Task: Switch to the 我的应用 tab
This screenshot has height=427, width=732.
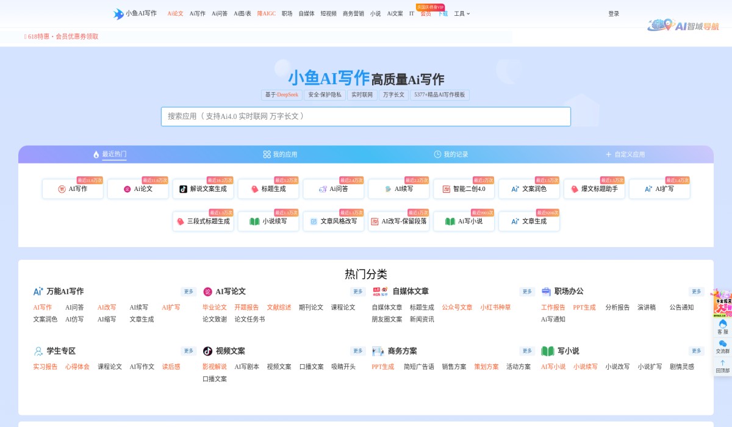Action: coord(281,154)
